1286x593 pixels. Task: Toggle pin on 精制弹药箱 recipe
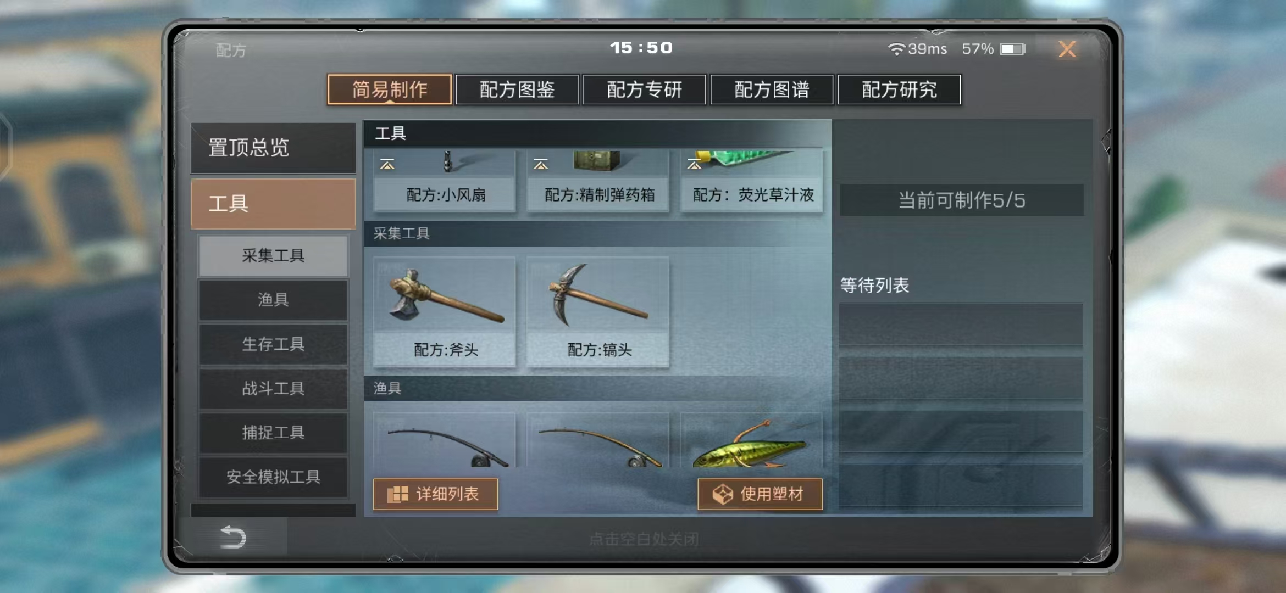[x=541, y=164]
